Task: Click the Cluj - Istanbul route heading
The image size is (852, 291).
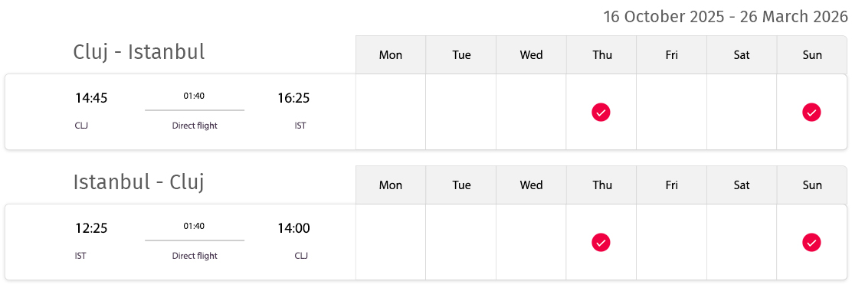Action: [x=139, y=52]
